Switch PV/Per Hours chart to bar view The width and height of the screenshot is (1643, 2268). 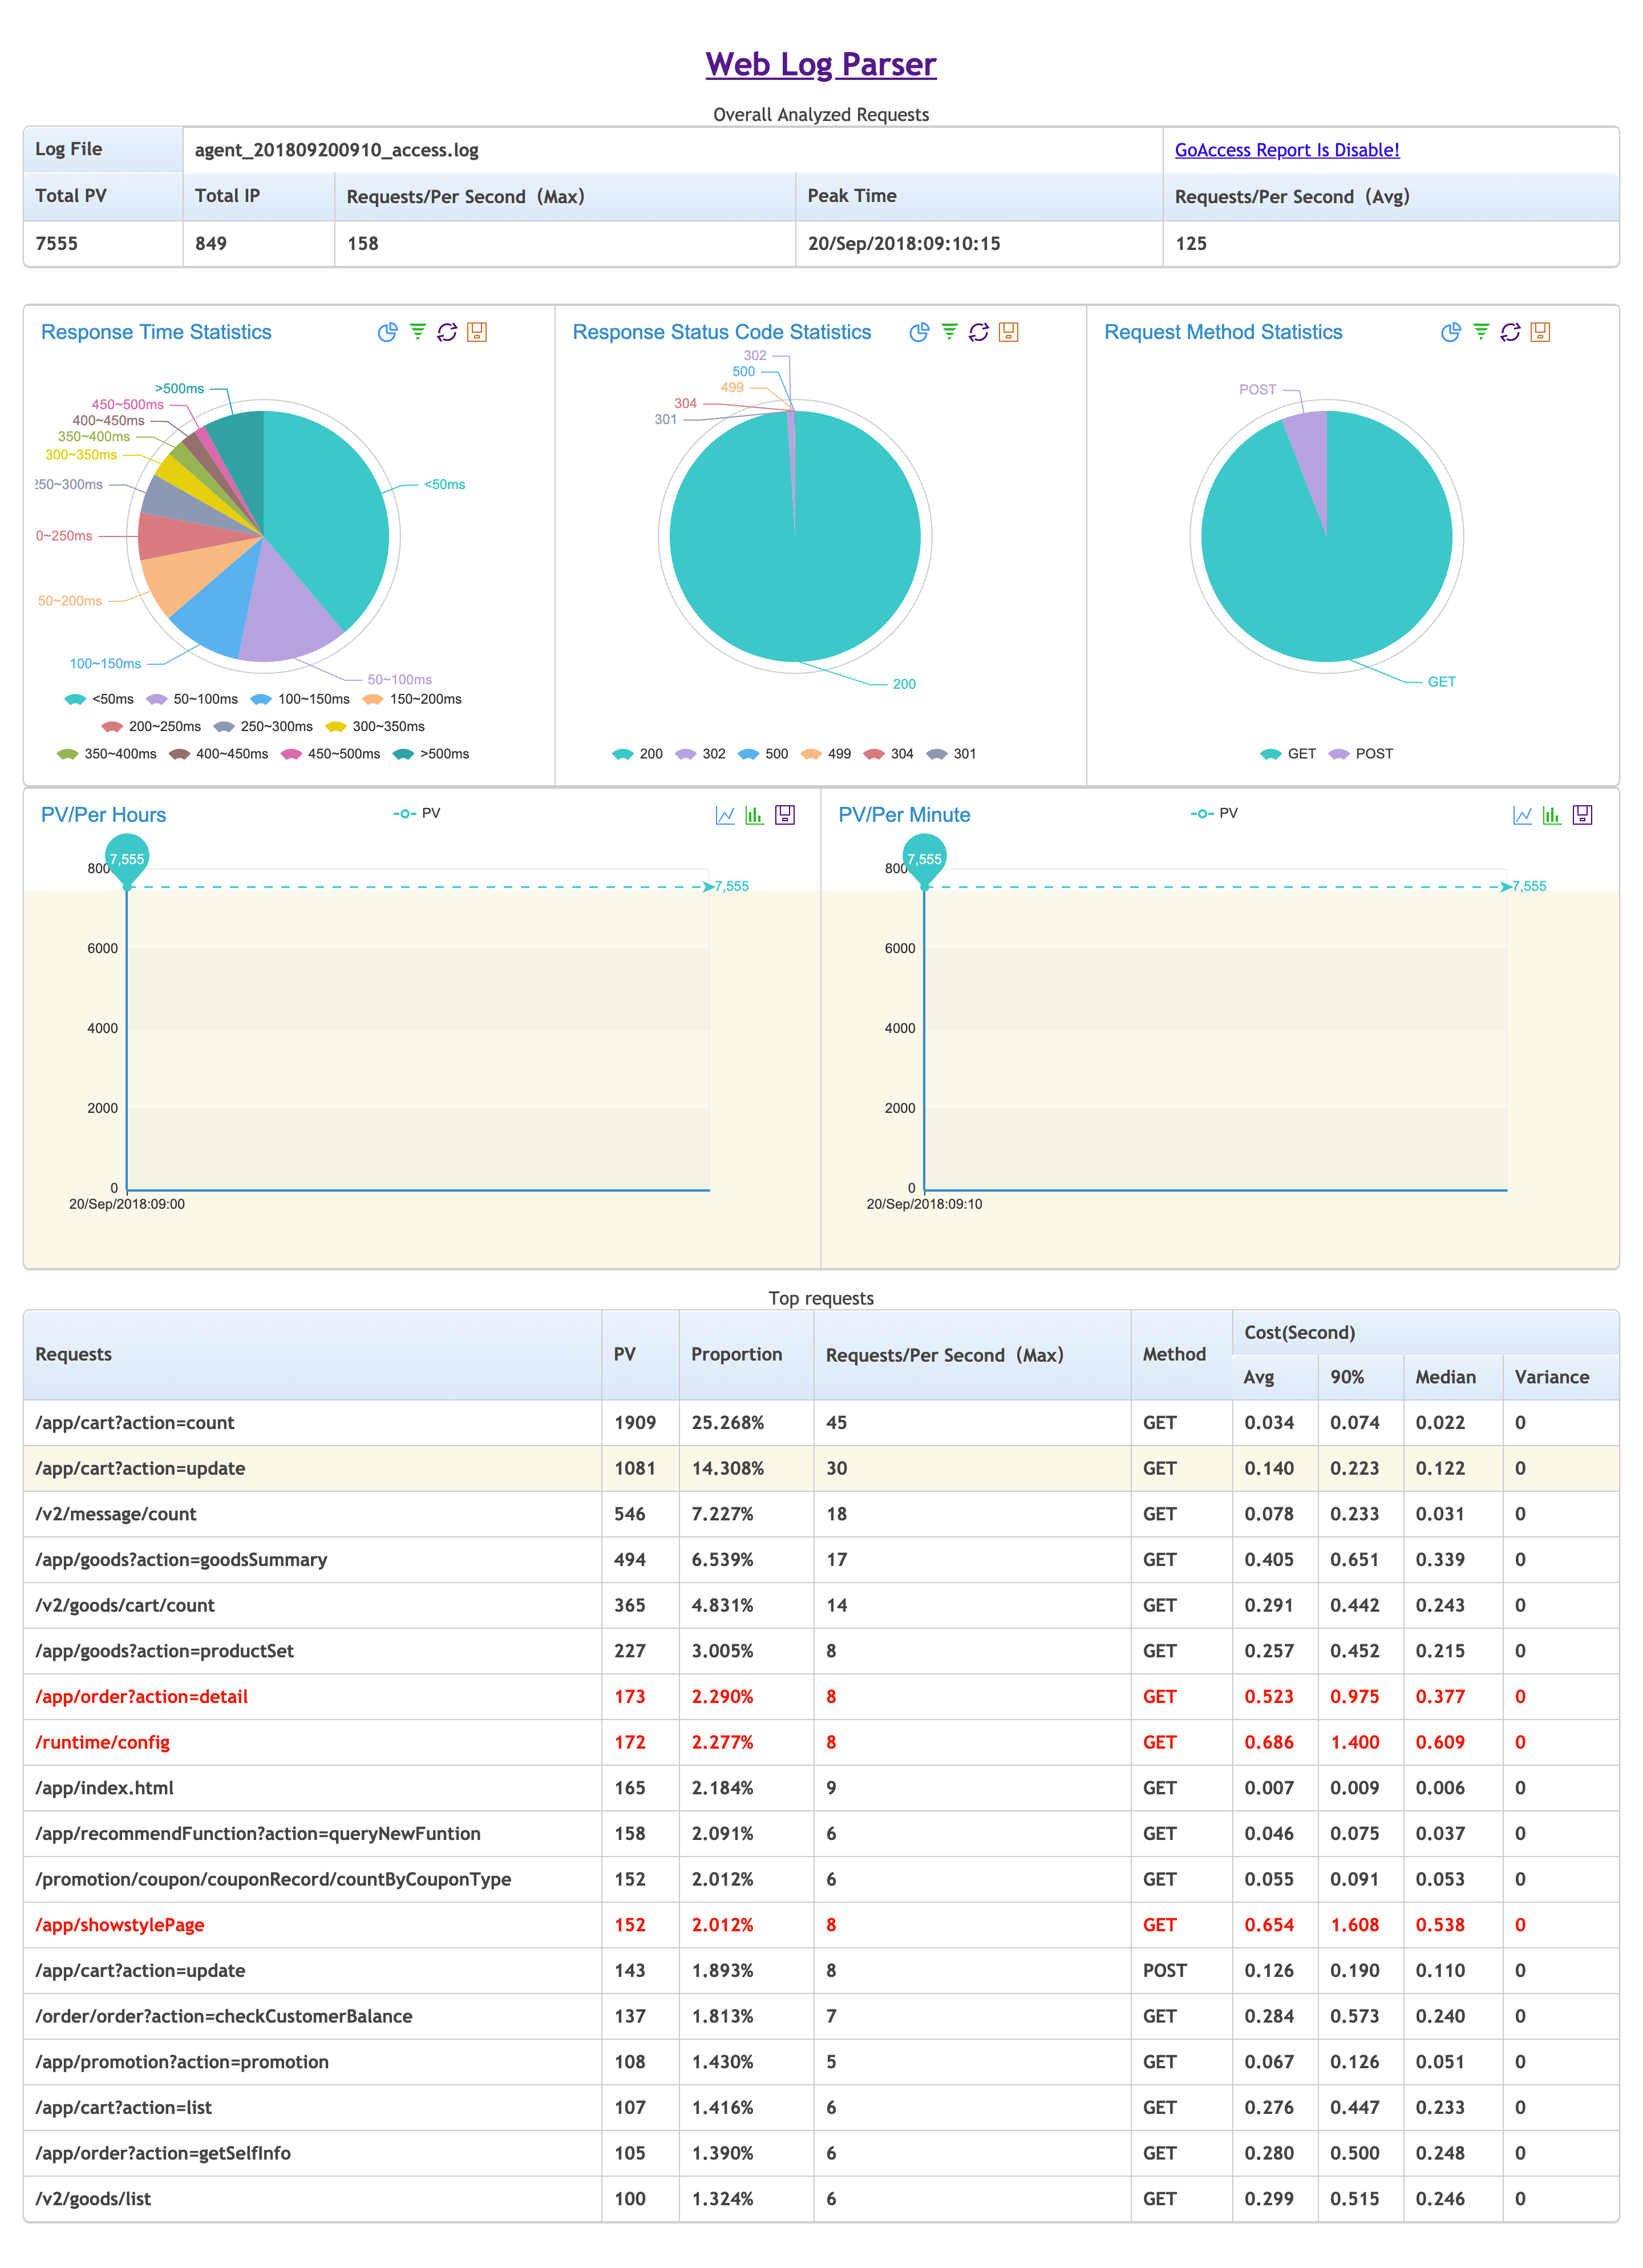(755, 815)
